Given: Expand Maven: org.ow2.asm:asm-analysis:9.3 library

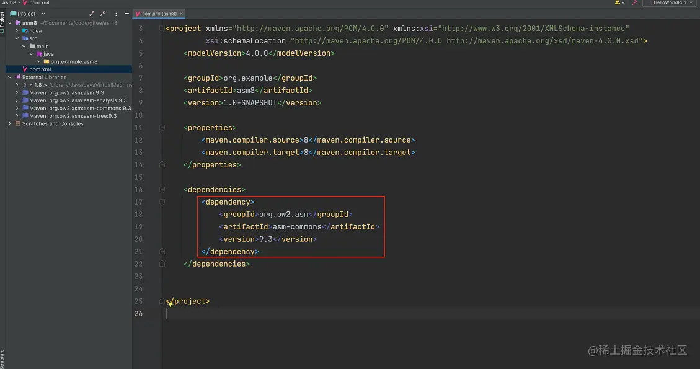Looking at the screenshot, I should 17,100.
